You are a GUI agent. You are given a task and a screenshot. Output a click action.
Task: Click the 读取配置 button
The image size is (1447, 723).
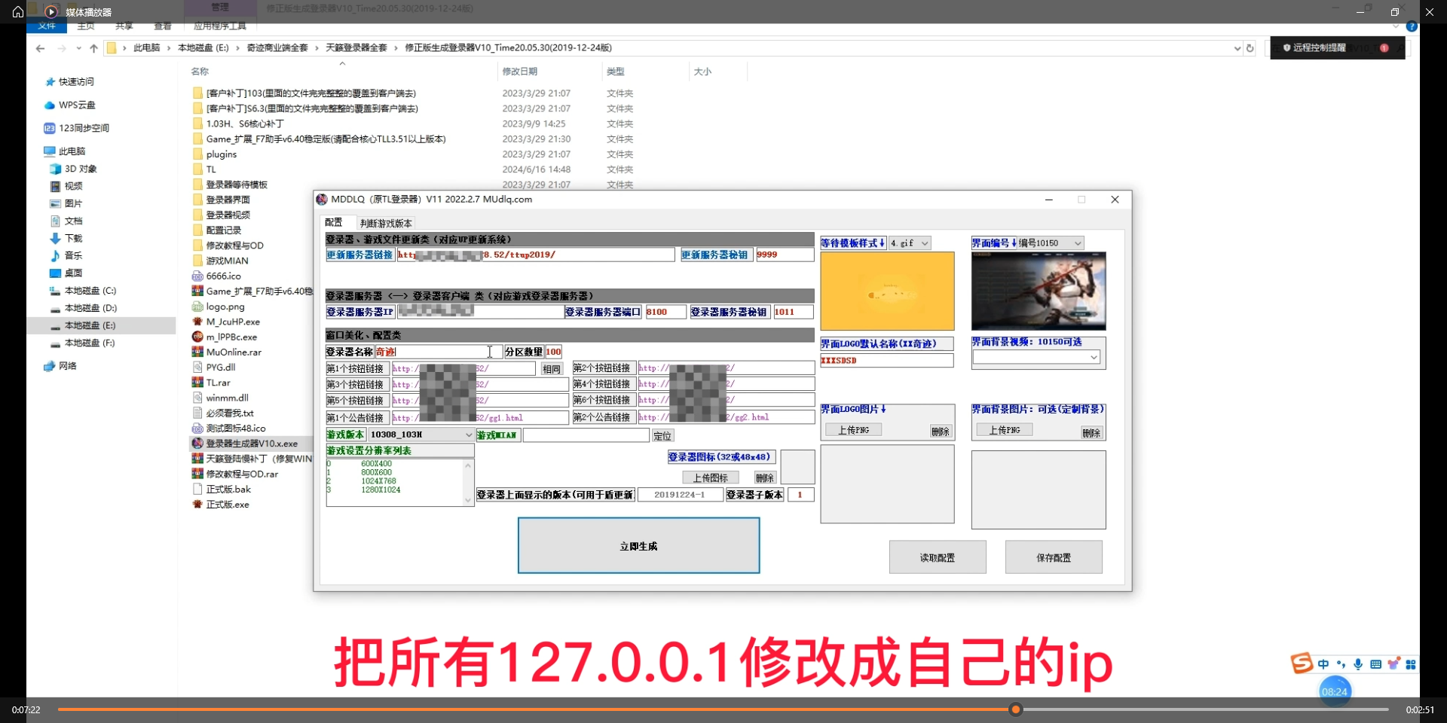pos(937,557)
